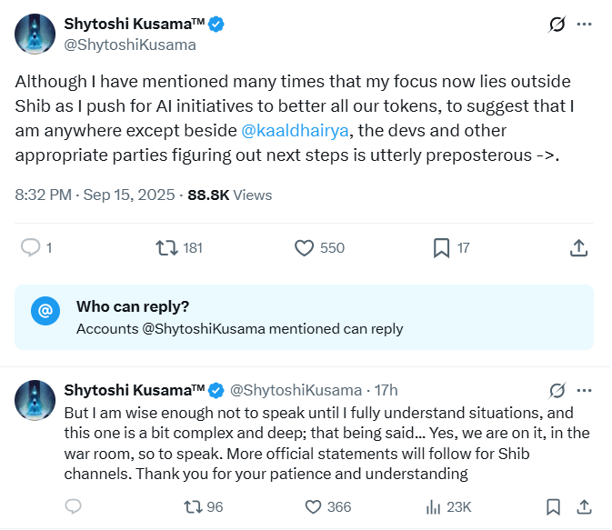Like the reply tweet with 366 likes

(313, 507)
